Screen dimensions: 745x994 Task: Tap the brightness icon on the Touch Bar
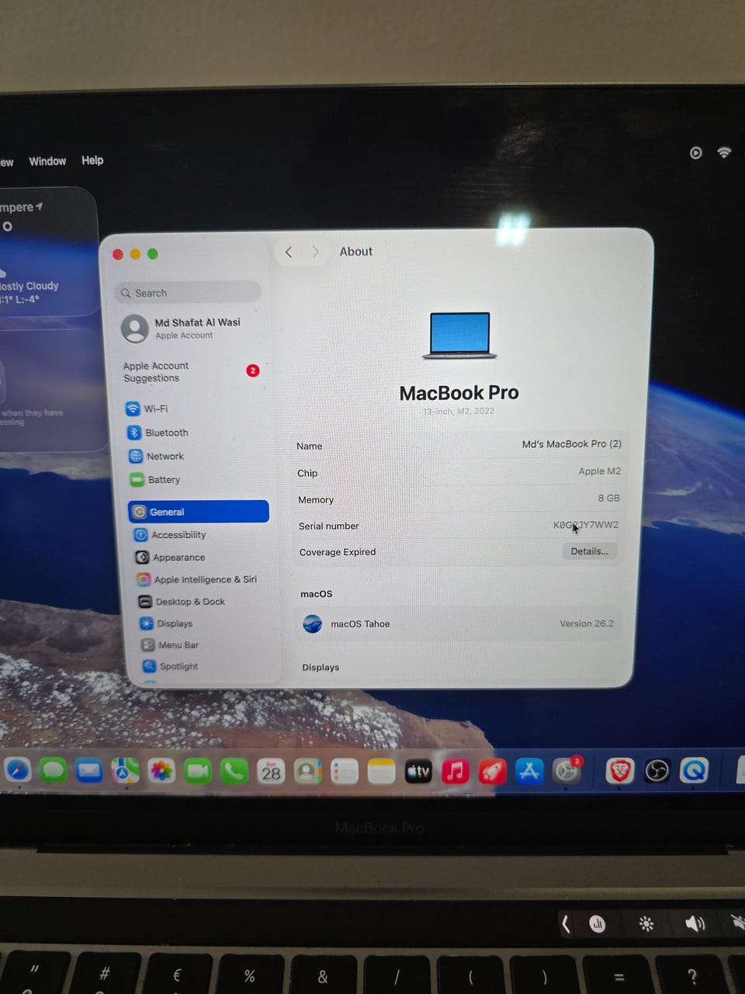[x=646, y=923]
